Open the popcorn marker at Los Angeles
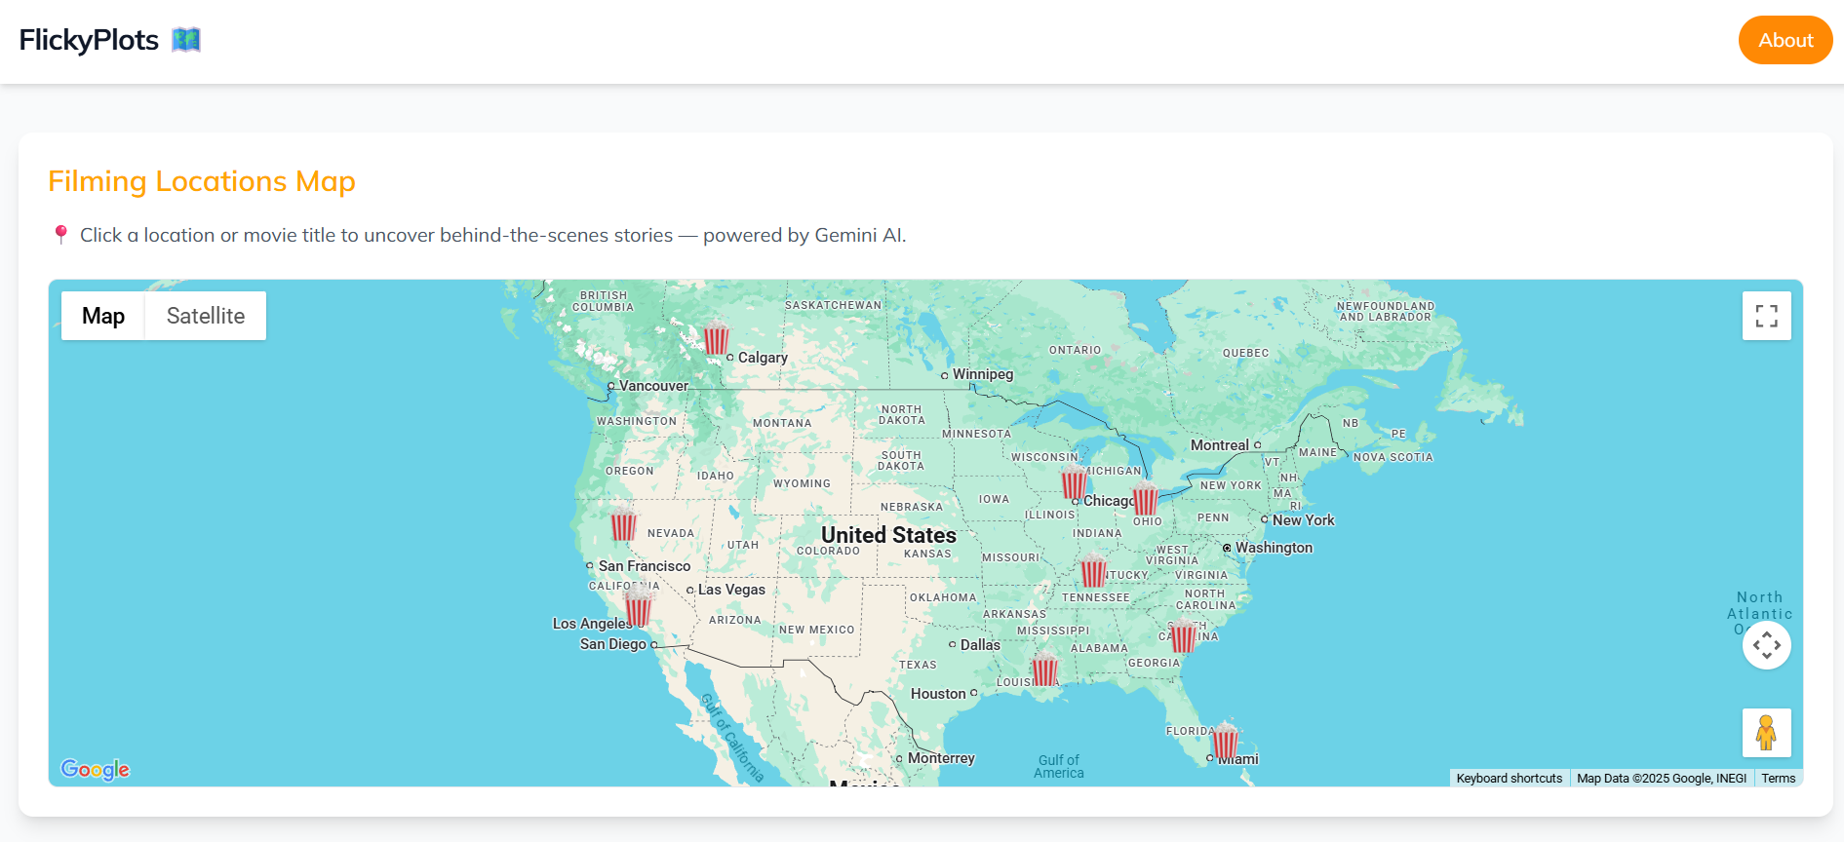This screenshot has height=842, width=1844. coord(638,606)
